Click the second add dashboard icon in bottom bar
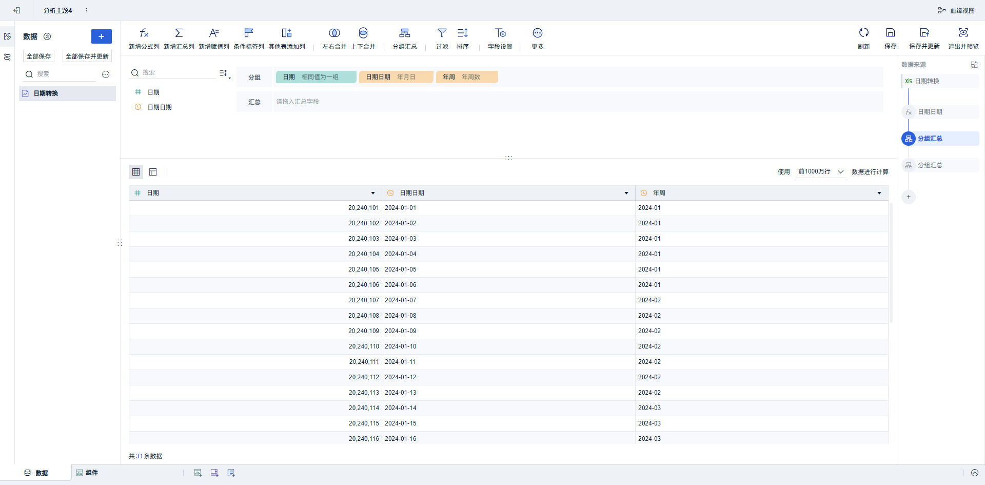The image size is (985, 485). (214, 473)
